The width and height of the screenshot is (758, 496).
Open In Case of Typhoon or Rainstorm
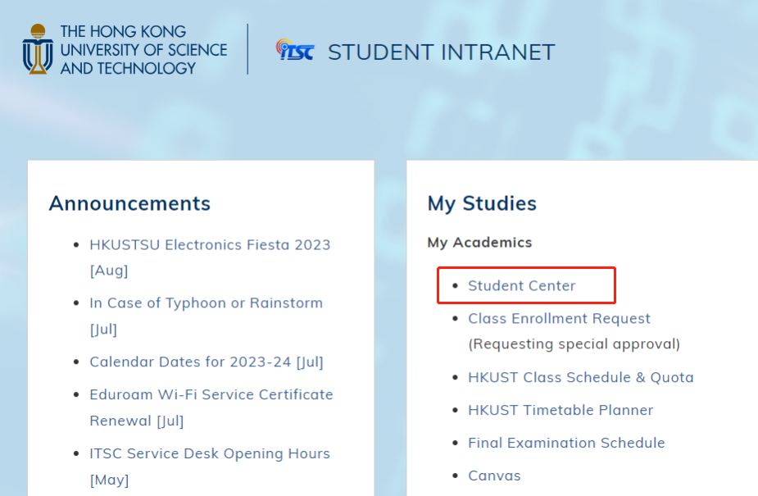pyautogui.click(x=206, y=303)
